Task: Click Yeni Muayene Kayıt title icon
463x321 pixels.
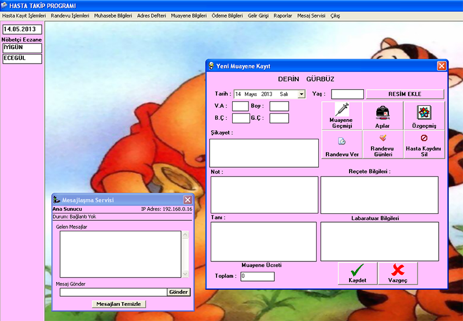Action: (x=211, y=66)
